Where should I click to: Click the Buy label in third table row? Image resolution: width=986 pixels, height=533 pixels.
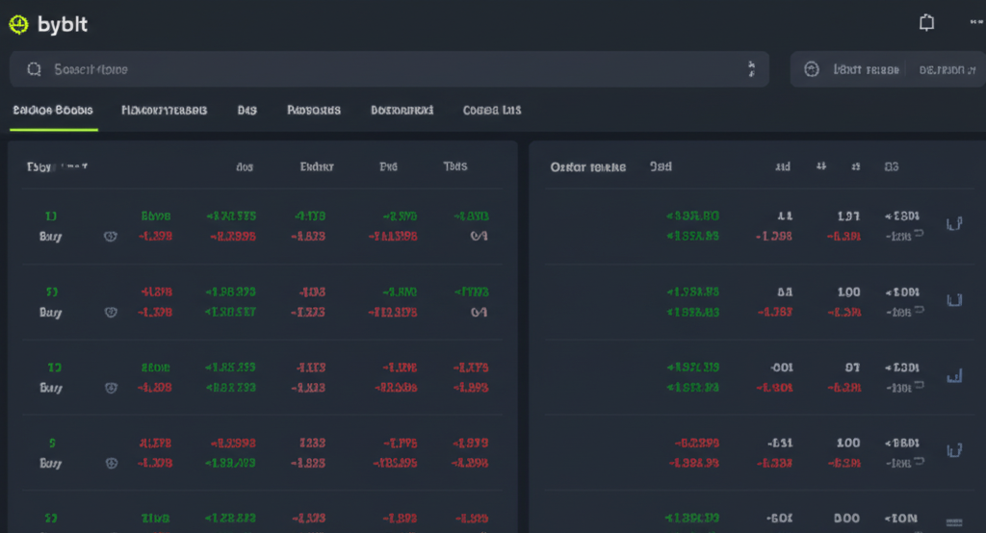[50, 388]
